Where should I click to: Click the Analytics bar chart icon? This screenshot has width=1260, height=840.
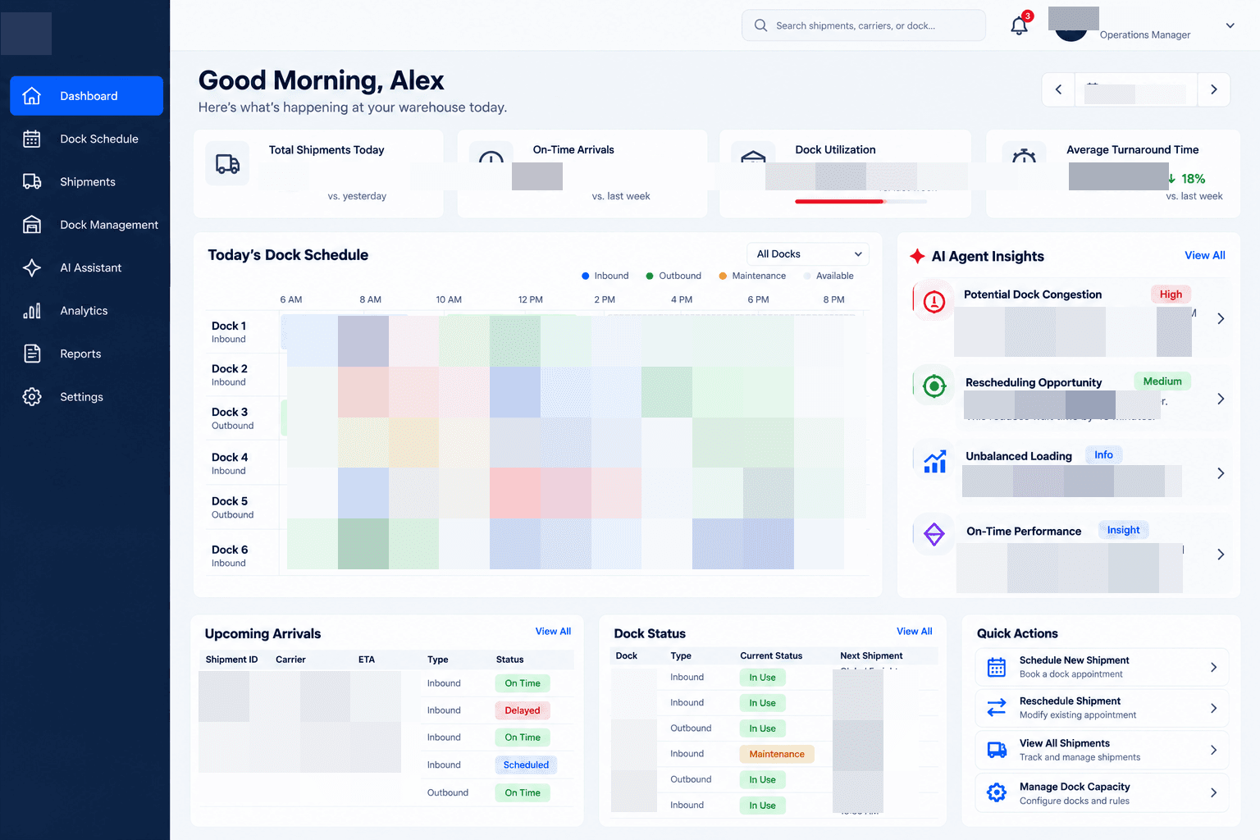click(32, 311)
